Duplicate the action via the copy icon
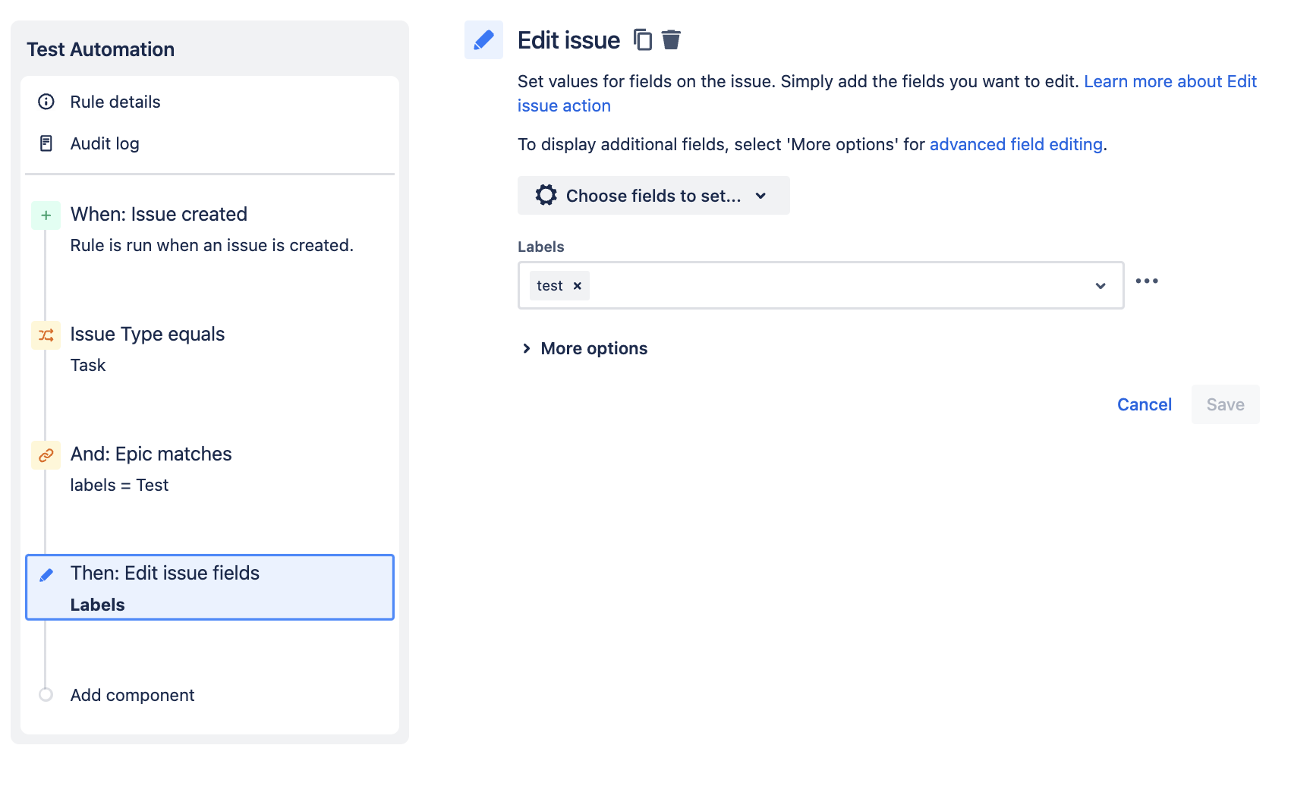The height and width of the screenshot is (786, 1313). 643,39
